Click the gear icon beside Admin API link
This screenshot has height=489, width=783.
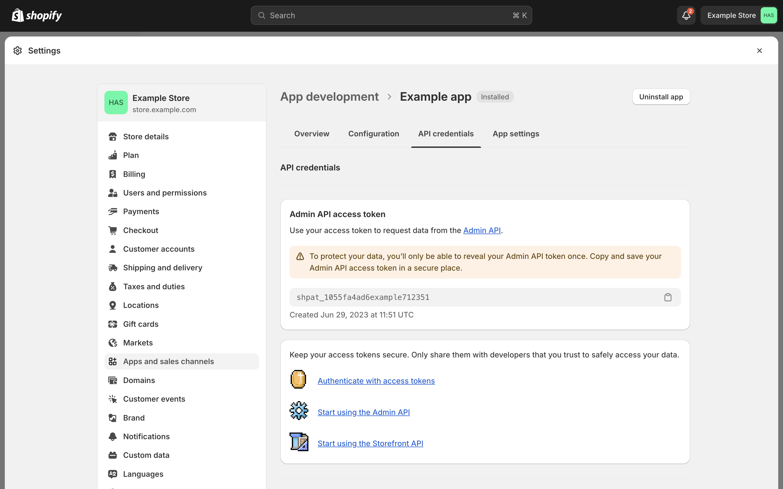(x=299, y=411)
